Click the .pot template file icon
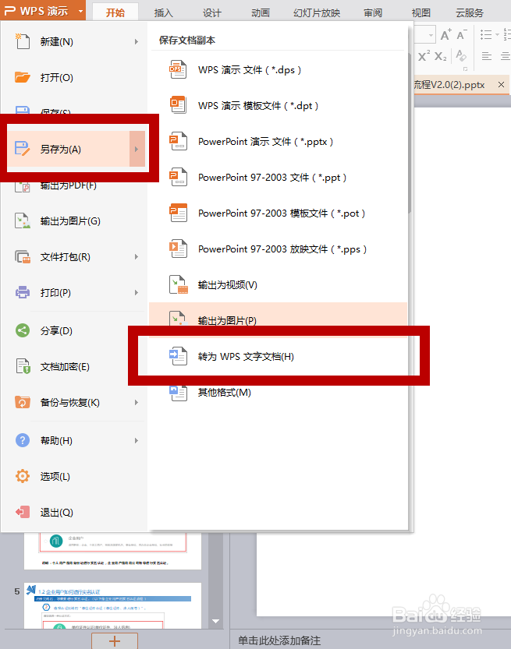The height and width of the screenshot is (649, 511). coord(178,213)
